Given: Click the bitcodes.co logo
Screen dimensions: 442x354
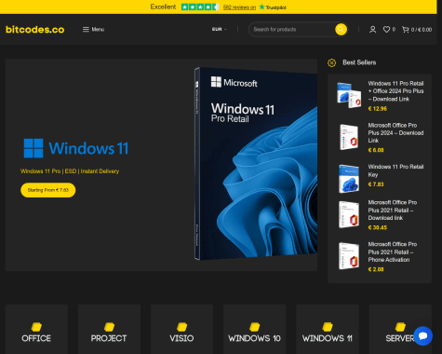Looking at the screenshot, I should click(x=35, y=30).
